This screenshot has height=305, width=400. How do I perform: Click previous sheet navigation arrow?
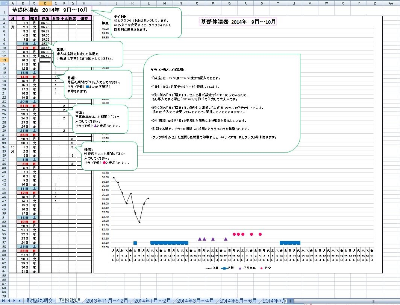(9, 300)
